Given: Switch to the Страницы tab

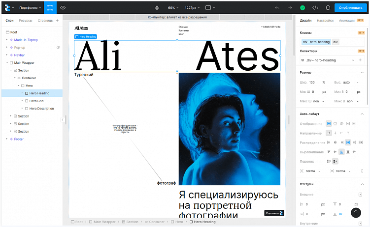Looking at the screenshot, I should click(45, 21).
